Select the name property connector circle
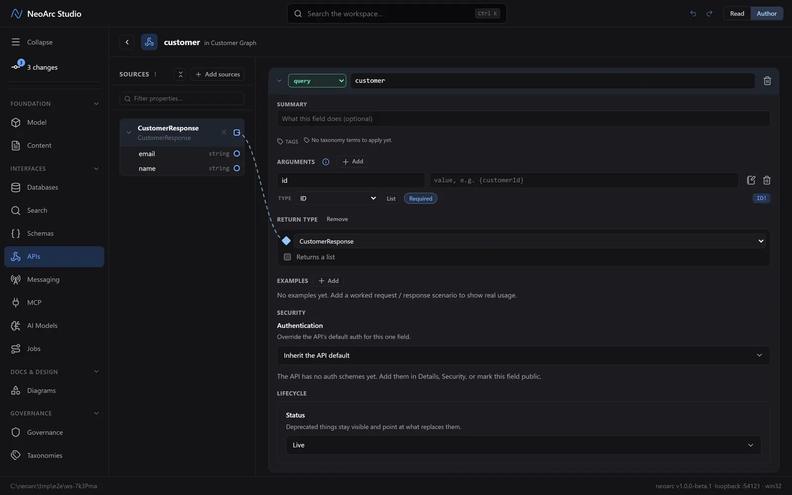 click(237, 168)
